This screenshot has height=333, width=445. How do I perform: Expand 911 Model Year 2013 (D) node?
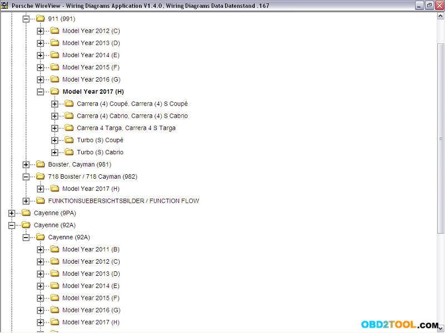click(40, 43)
